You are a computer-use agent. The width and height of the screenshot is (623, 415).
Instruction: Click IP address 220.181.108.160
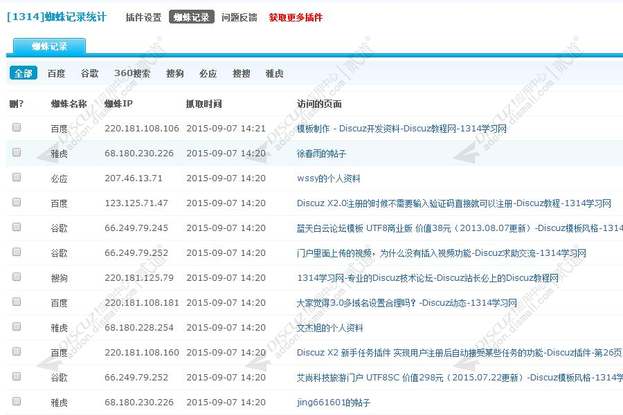(142, 353)
